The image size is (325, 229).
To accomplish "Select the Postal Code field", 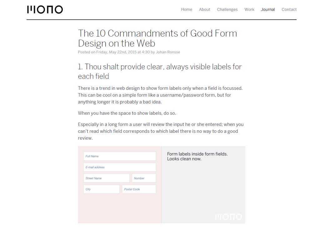I will 139,189.
